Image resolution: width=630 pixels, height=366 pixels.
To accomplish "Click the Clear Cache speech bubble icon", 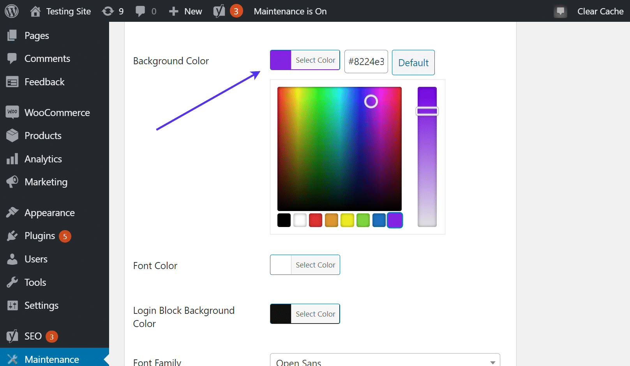I will click(560, 11).
